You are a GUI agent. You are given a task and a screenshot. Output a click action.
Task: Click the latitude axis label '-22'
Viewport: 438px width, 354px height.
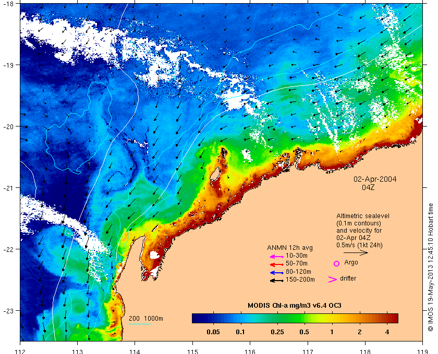[7, 249]
